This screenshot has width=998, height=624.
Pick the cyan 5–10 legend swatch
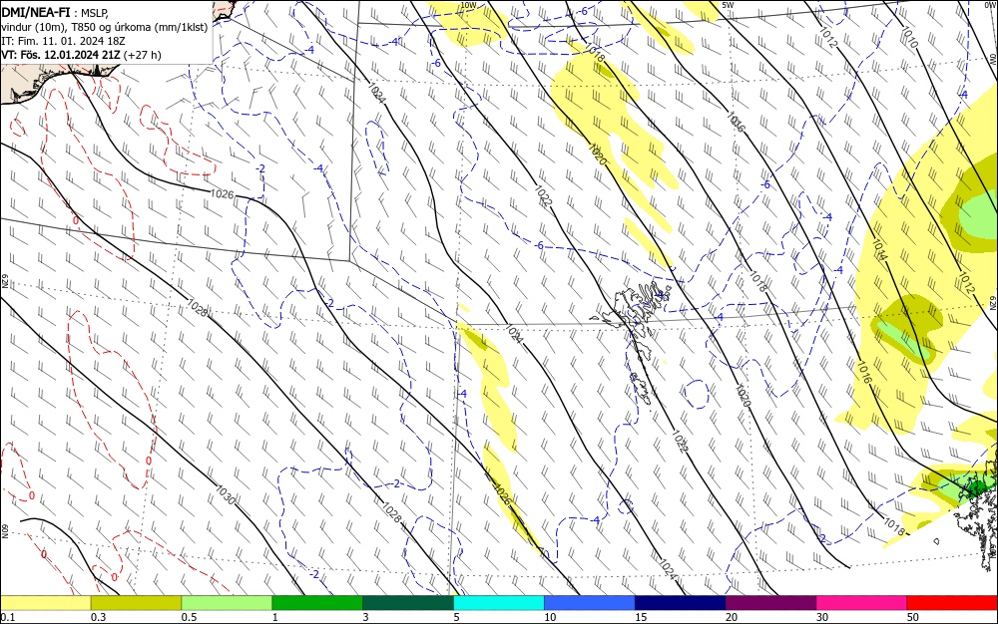(499, 603)
